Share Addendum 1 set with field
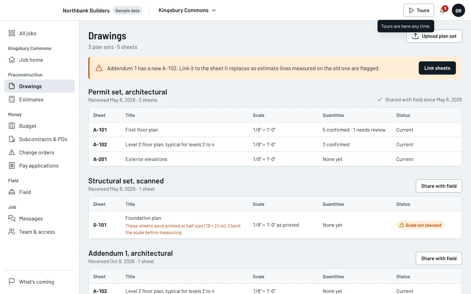The width and height of the screenshot is (471, 294). (439, 258)
